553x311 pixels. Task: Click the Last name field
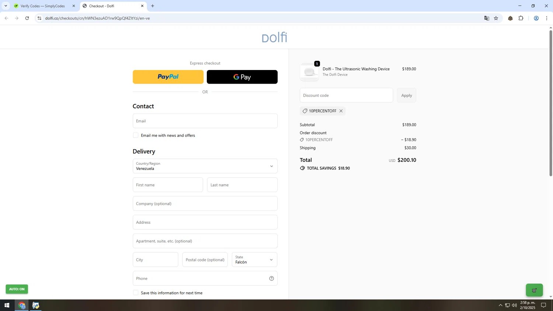[x=242, y=185]
